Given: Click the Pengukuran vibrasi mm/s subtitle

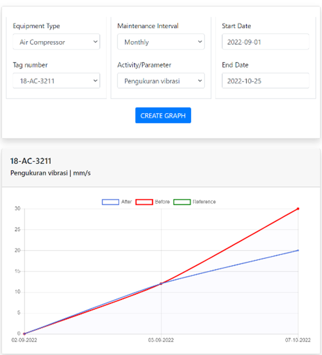Looking at the screenshot, I should [50, 173].
